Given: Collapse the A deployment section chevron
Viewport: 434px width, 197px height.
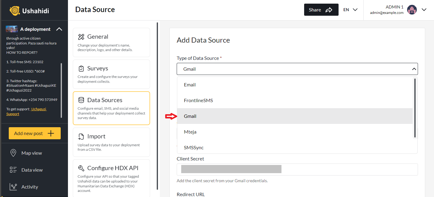Looking at the screenshot, I should 59,29.
